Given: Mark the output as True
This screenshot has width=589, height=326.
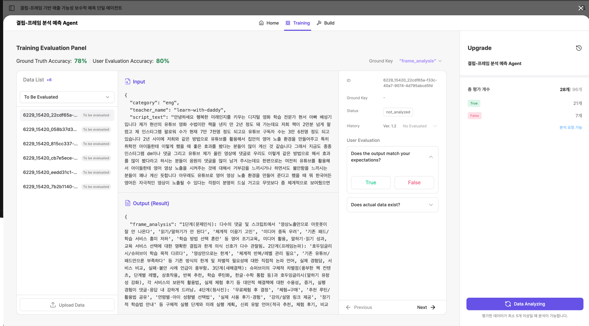Looking at the screenshot, I should (371, 183).
